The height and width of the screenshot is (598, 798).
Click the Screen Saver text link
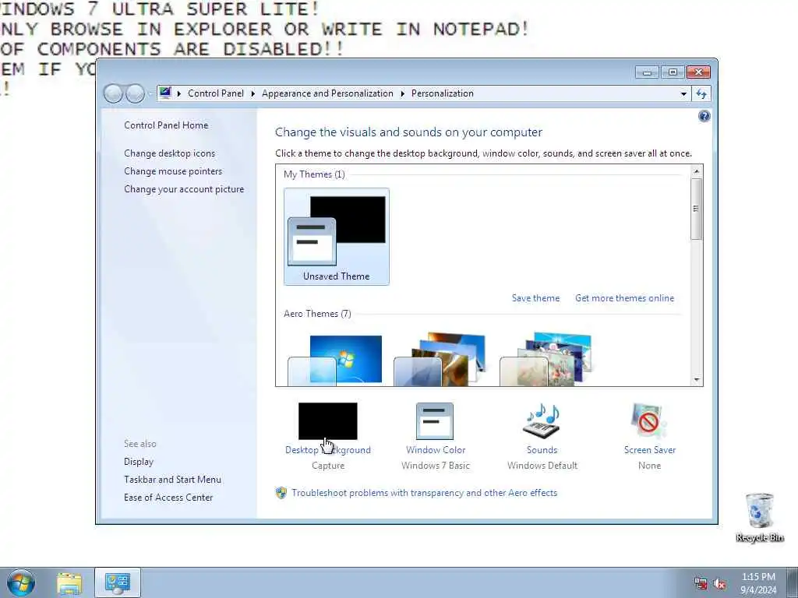[649, 450]
